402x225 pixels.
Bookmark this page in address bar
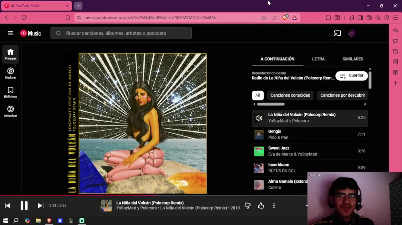click(68, 17)
